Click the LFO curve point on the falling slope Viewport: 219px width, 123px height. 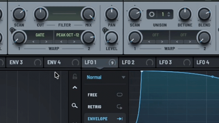[x=212, y=77]
